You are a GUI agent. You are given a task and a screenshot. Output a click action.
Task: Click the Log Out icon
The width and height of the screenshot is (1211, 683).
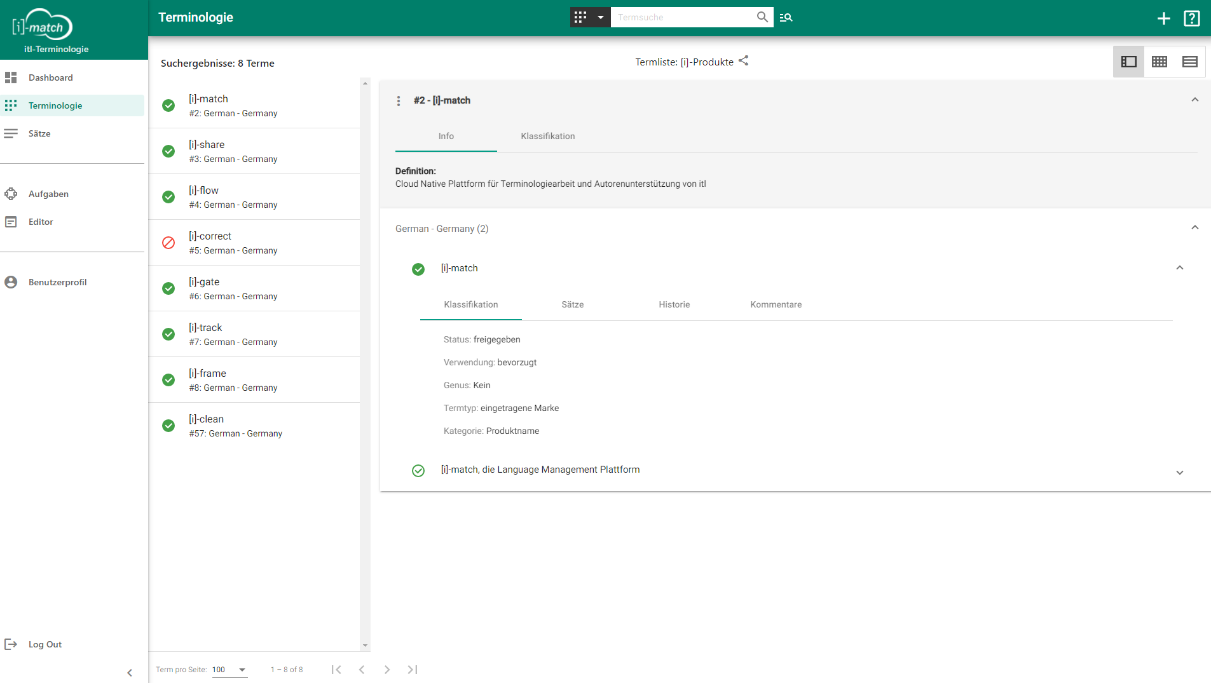(11, 644)
